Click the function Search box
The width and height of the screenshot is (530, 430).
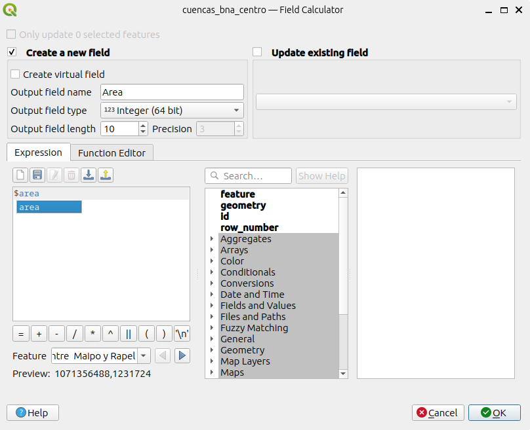coord(248,176)
